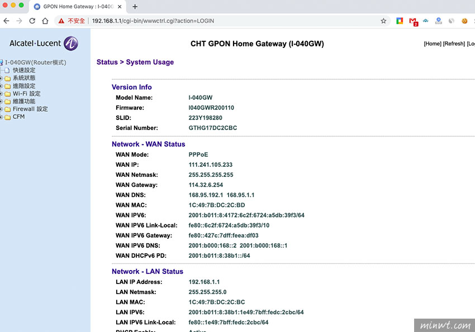Image resolution: width=475 pixels, height=332 pixels.
Task: Click WAN DHCPv6 PD value 2001:b011:8:38b1::/64
Action: click(x=219, y=256)
